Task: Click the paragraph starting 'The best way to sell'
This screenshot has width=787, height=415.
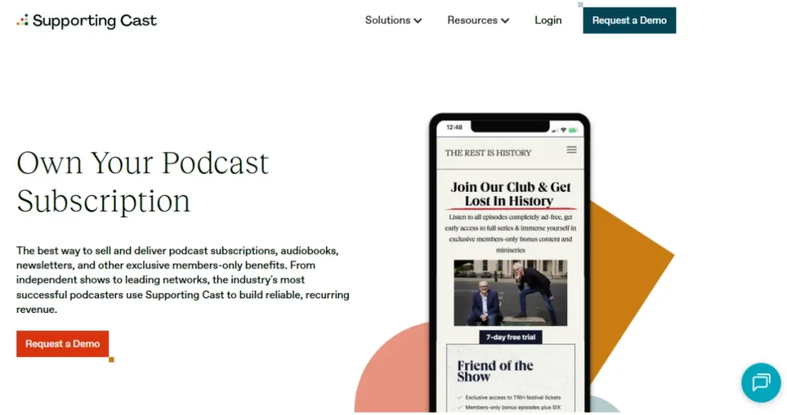Action: point(183,280)
